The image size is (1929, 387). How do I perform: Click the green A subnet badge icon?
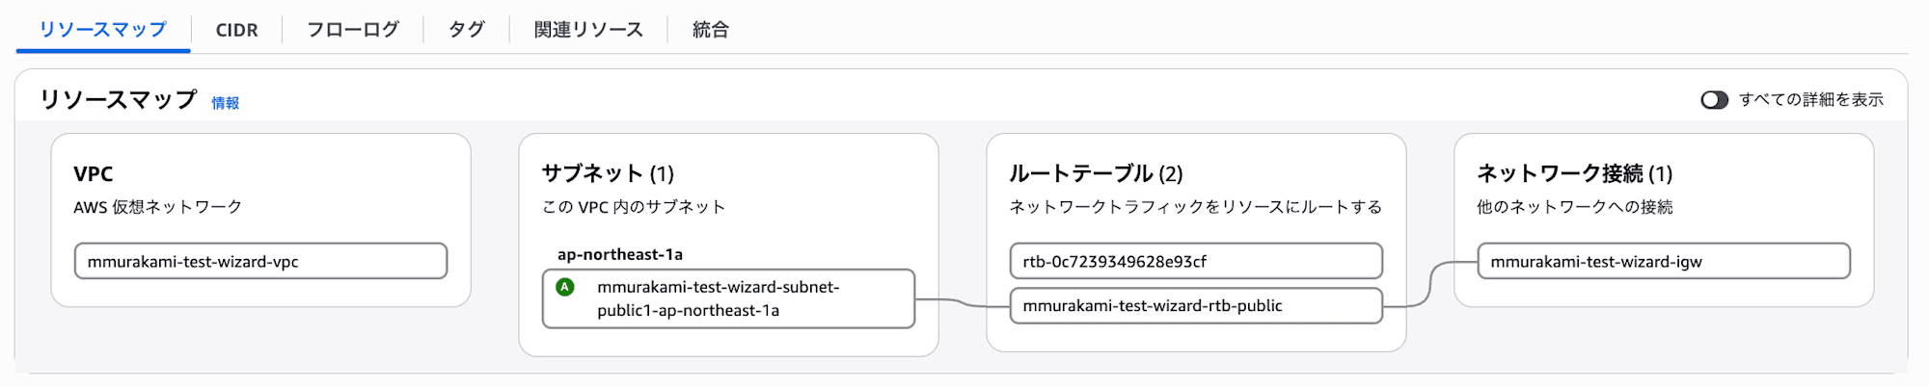point(565,287)
